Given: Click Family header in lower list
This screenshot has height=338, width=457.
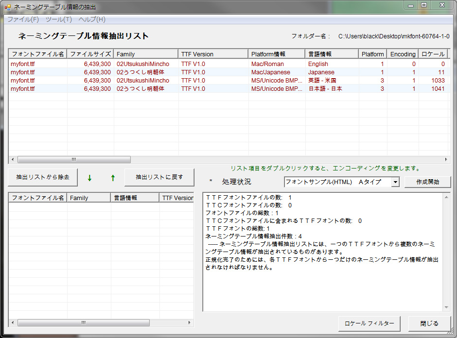Looking at the screenshot, I should coord(89,198).
